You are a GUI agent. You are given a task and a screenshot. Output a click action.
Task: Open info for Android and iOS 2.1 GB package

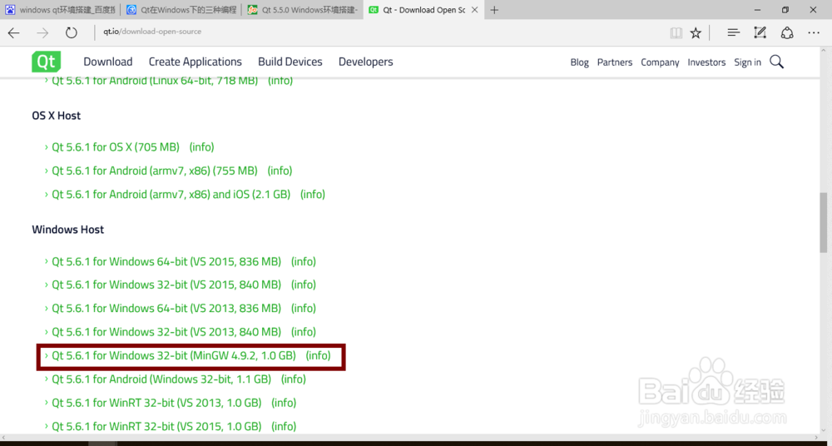[x=313, y=195]
